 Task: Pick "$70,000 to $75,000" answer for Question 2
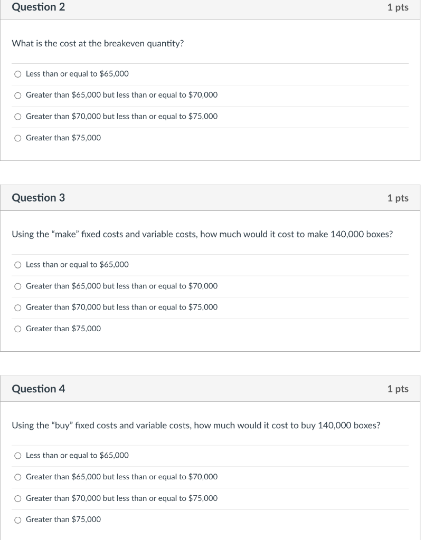click(18, 117)
